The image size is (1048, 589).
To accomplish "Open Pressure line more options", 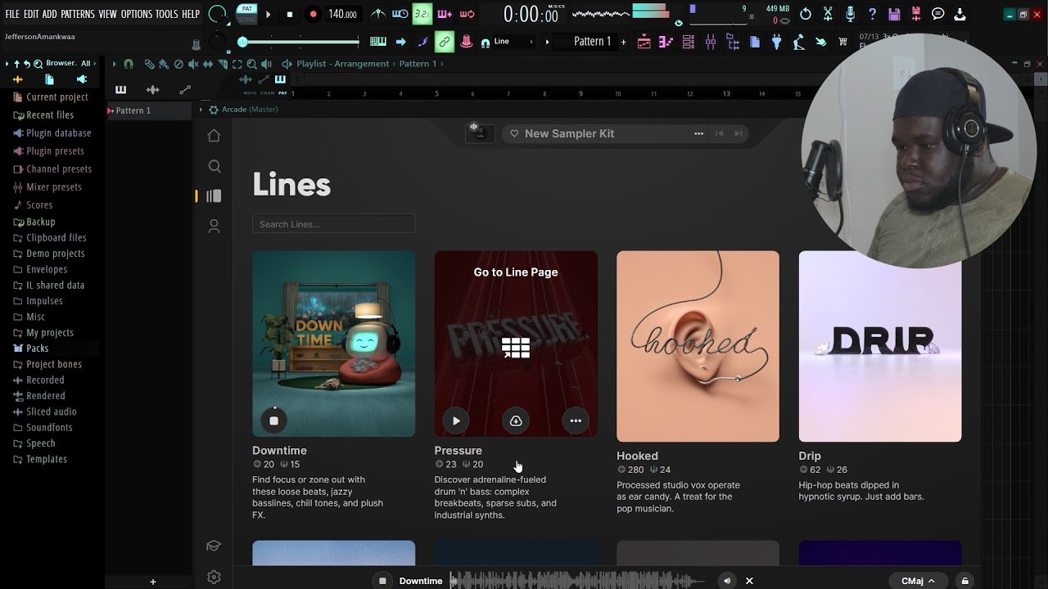I will point(576,420).
